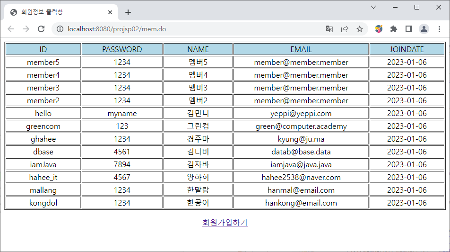Select the member5 ID cell
450x252 pixels.
(43, 62)
